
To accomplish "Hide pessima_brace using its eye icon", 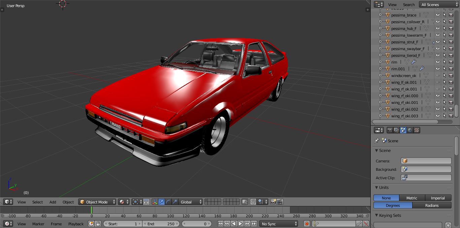I will pos(437,15).
